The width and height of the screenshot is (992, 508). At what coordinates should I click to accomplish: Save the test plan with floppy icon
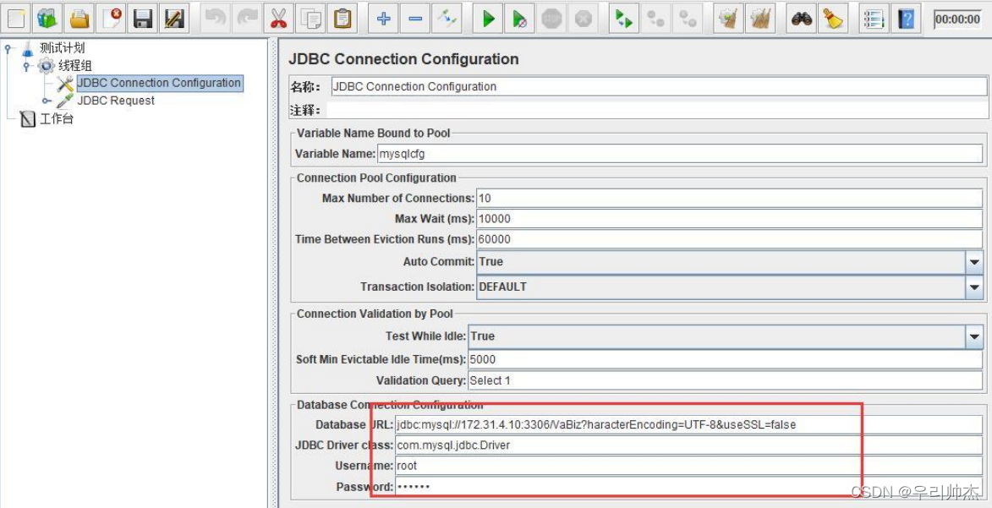142,19
